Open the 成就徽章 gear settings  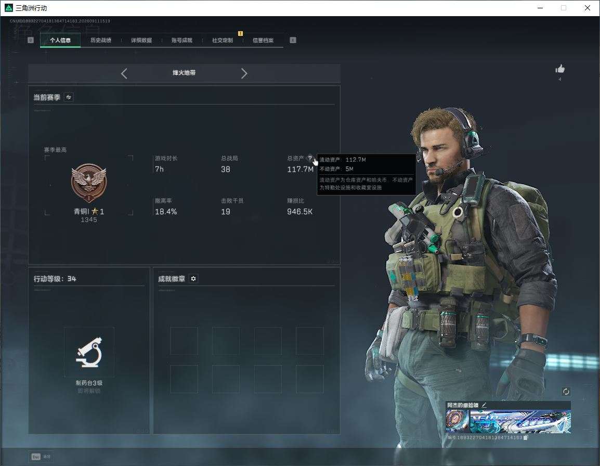coord(193,279)
